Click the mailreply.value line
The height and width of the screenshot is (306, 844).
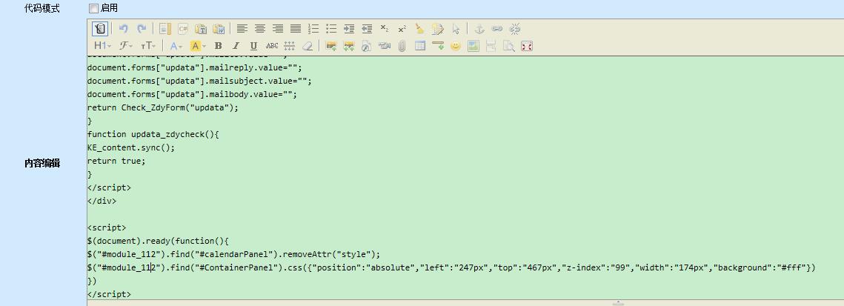pyautogui.click(x=195, y=67)
